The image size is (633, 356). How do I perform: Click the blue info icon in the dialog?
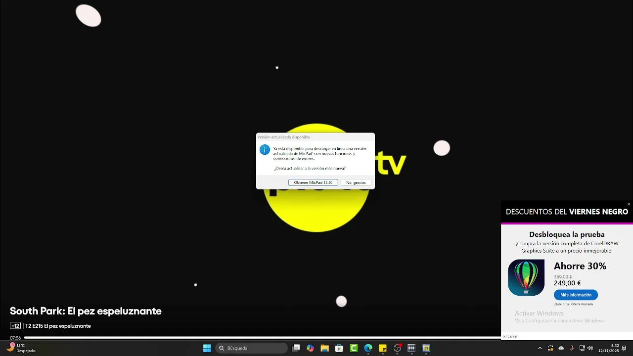coord(265,149)
